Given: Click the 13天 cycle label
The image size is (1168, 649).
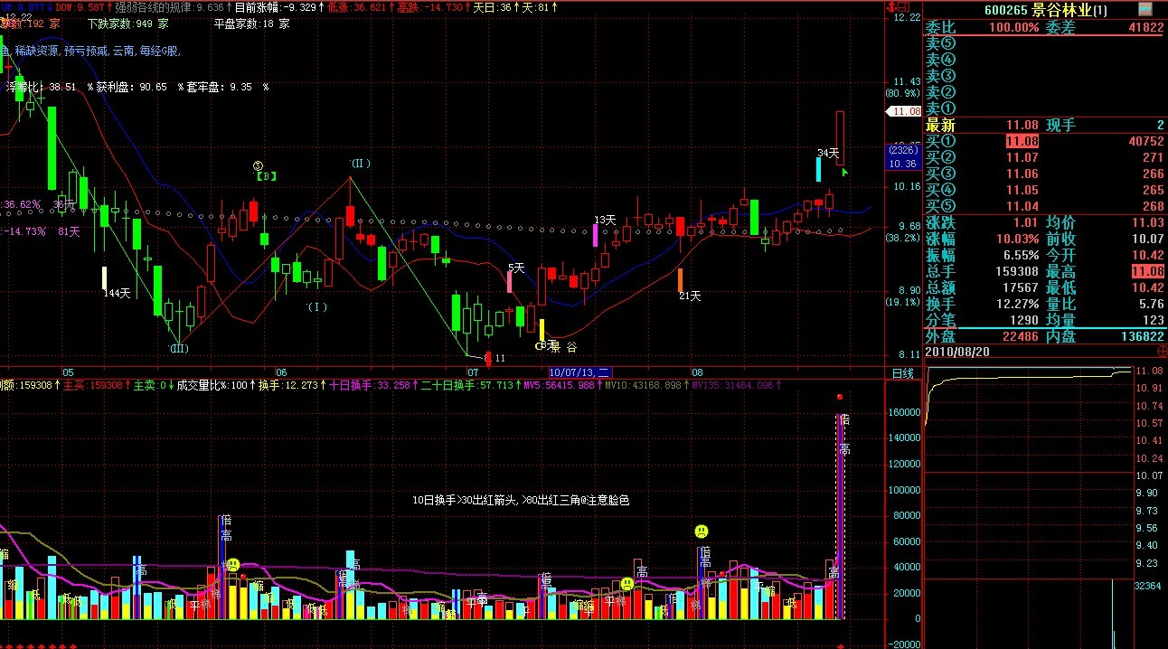Looking at the screenshot, I should (x=605, y=220).
